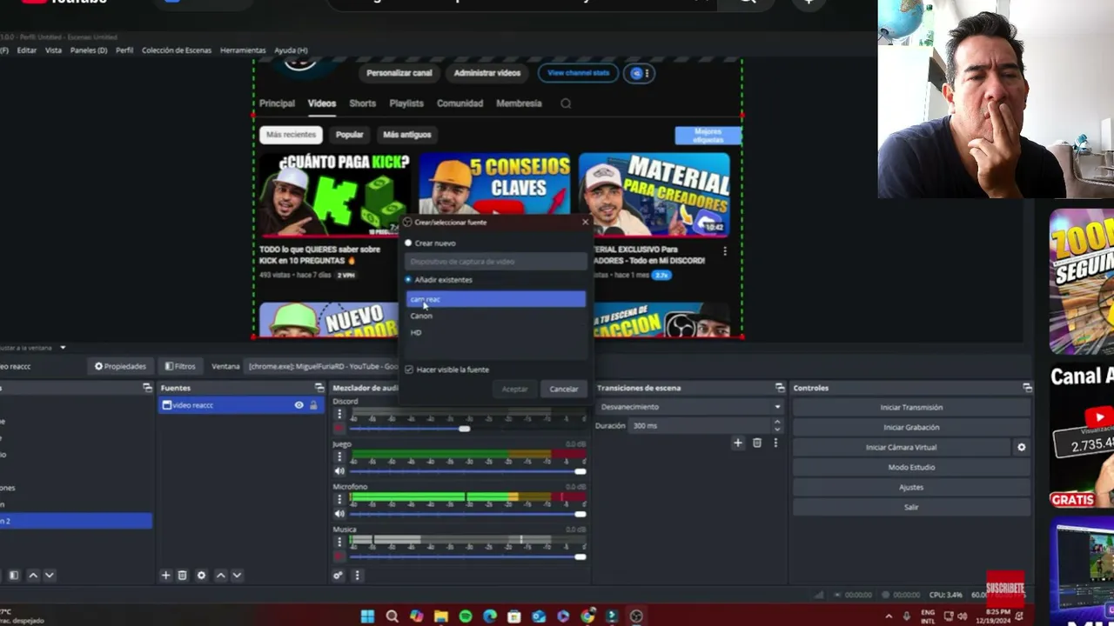This screenshot has height=626, width=1114.
Task: Open scene filters icon in scenes toolbar
Action: point(13,576)
